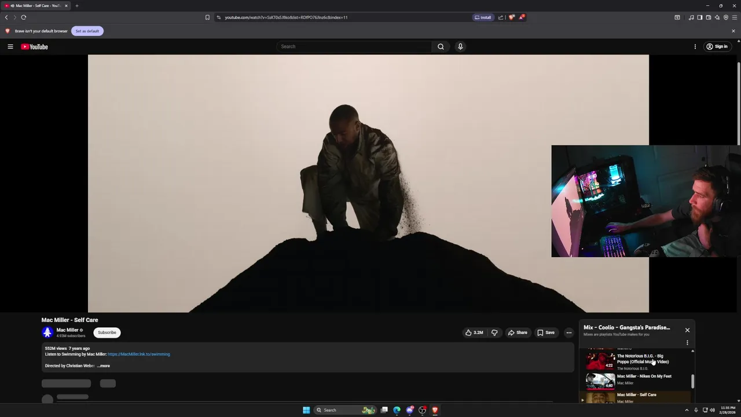Select the Mac Miller - Self Care browser tab

pos(36,6)
